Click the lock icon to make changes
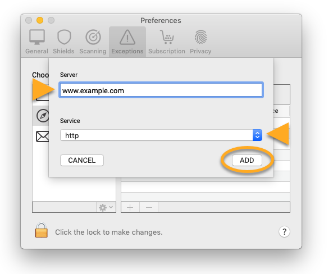The width and height of the screenshot is (333, 274). [x=42, y=230]
